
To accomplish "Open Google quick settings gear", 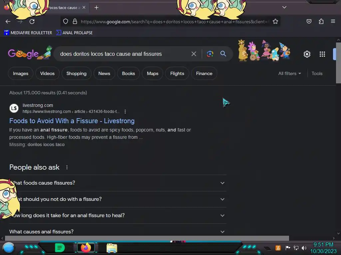I will pos(307,54).
